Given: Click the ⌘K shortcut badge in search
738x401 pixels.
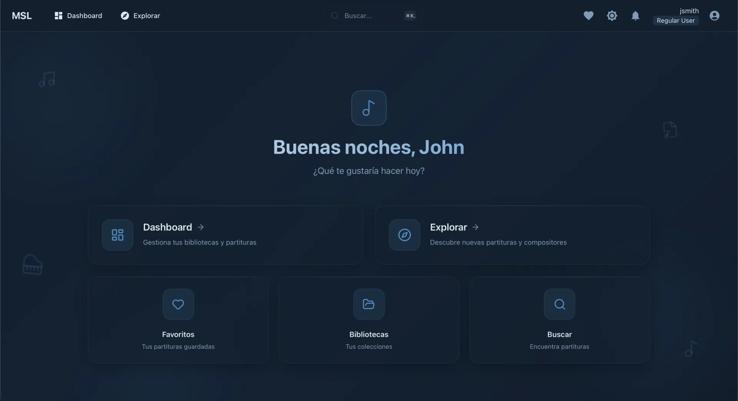Looking at the screenshot, I should coord(410,16).
